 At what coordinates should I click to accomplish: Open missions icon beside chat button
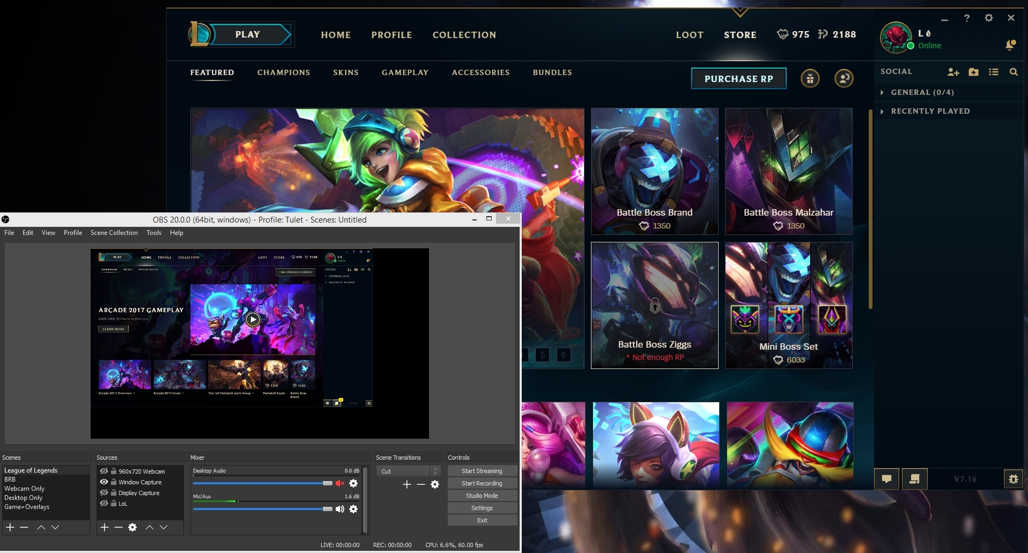pos(915,479)
